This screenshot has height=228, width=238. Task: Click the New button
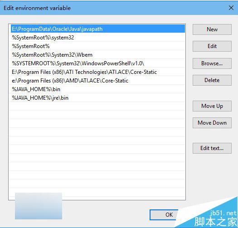click(212, 29)
